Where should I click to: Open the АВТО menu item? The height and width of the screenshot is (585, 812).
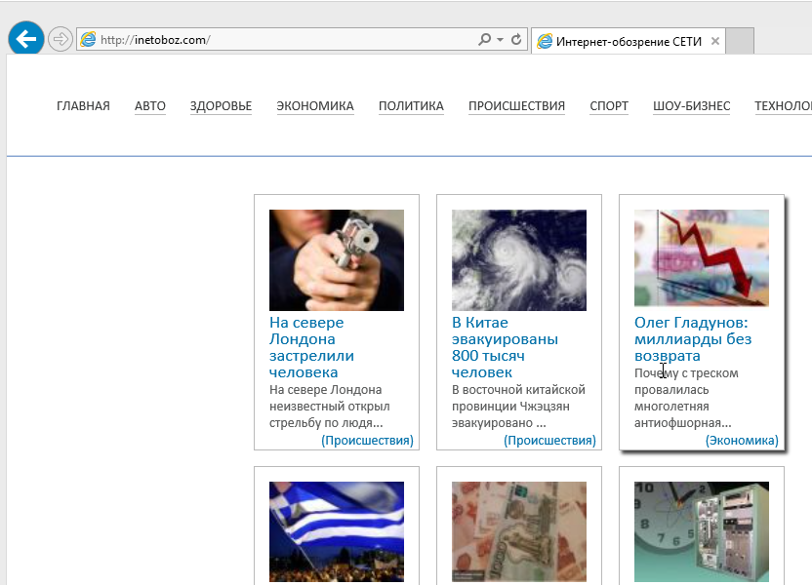click(150, 106)
